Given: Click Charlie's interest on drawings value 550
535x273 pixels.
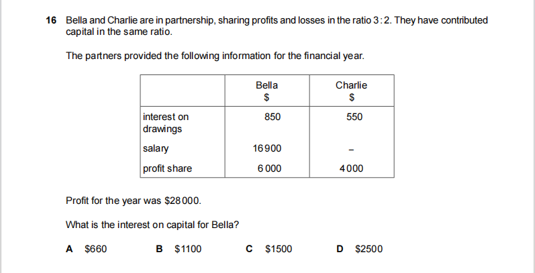Looking at the screenshot, I should tap(354, 117).
